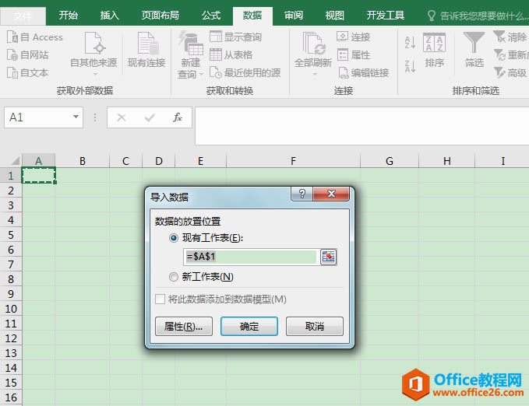Click the formula bar confirm checkmark

(x=150, y=117)
